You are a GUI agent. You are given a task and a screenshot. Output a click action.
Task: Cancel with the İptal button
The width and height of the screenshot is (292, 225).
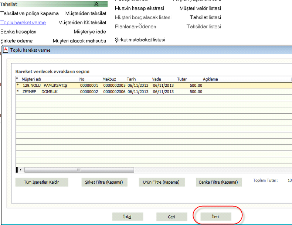pos(128,217)
